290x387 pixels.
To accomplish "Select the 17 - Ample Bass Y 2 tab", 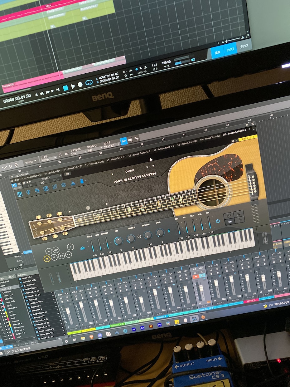I will pos(164,148).
